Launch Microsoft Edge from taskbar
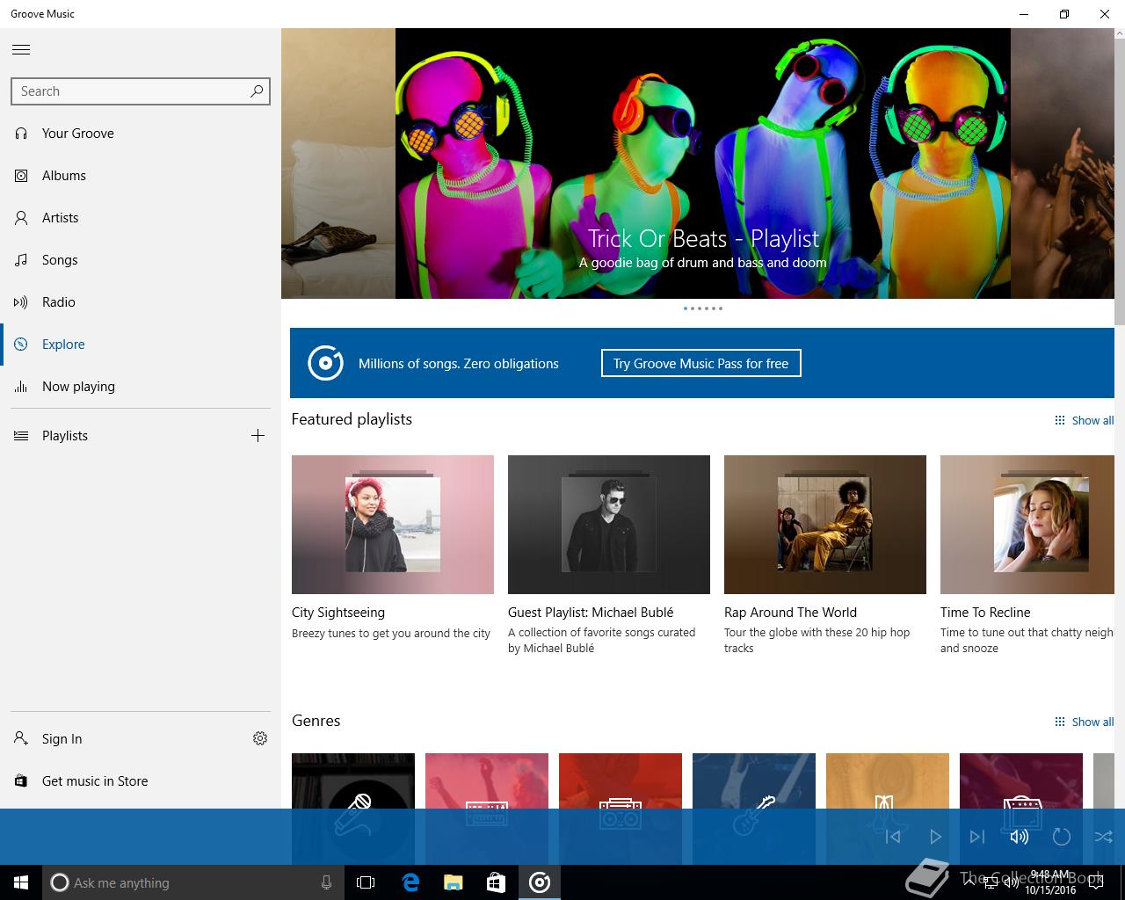 point(410,882)
